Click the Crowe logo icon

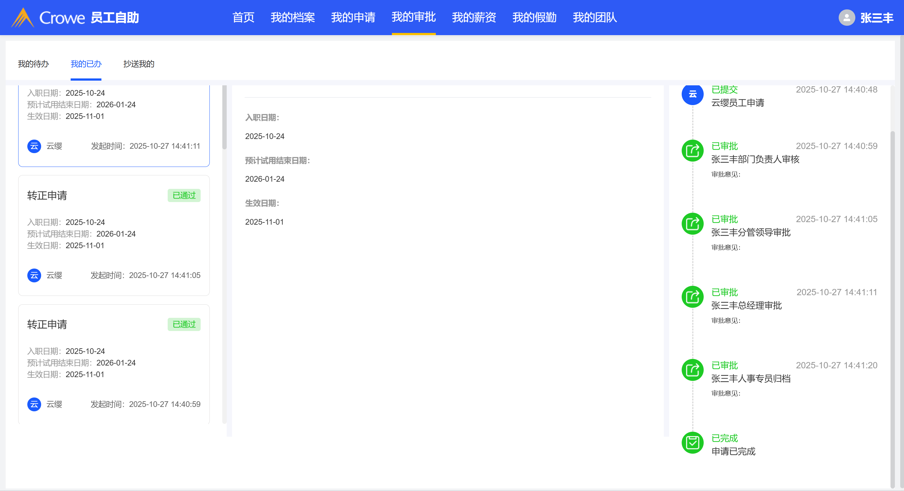pyautogui.click(x=23, y=18)
